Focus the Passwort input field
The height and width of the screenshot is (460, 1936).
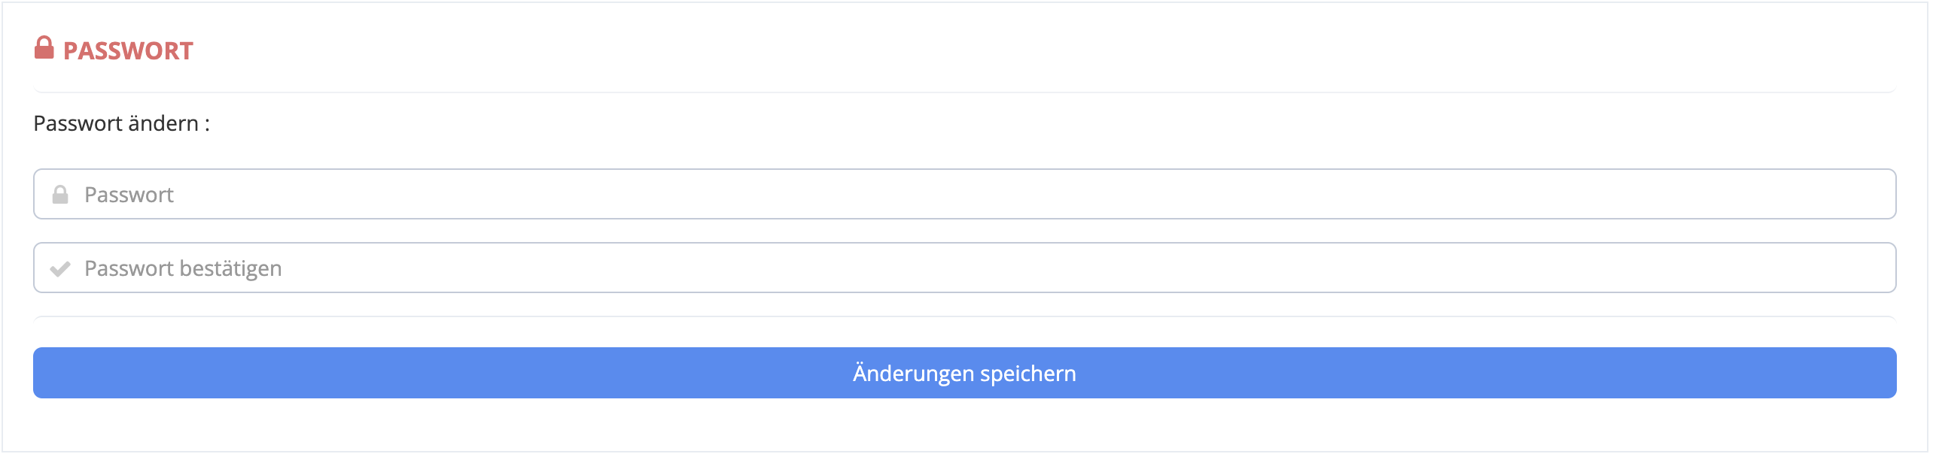tap(964, 194)
